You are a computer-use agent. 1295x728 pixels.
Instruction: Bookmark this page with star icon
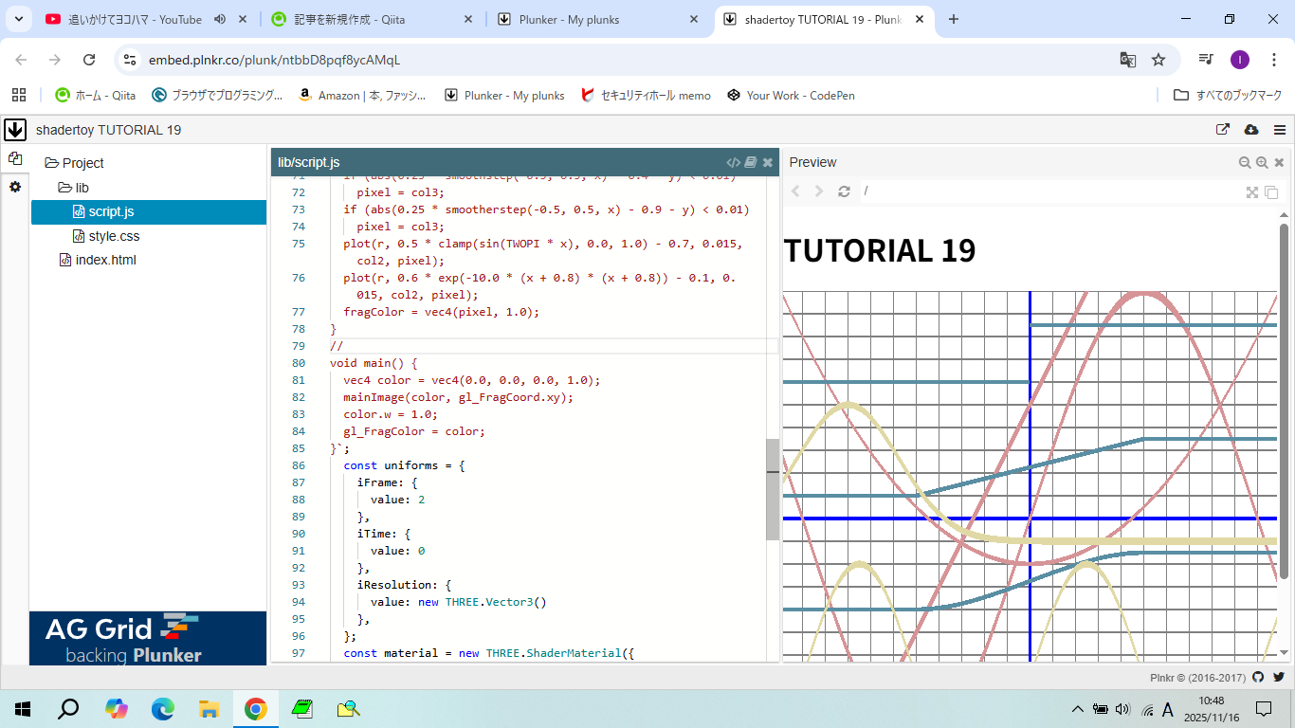click(1158, 60)
